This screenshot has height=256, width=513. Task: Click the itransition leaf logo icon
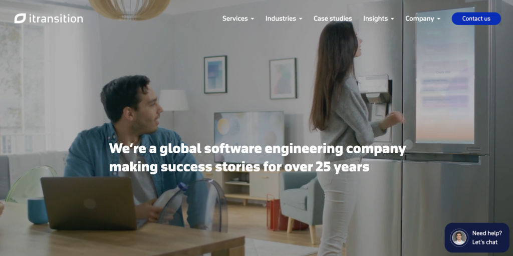click(20, 19)
